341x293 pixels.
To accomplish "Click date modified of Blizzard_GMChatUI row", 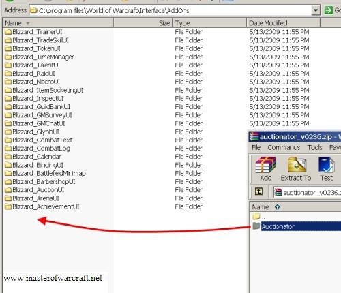I will [x=279, y=123].
